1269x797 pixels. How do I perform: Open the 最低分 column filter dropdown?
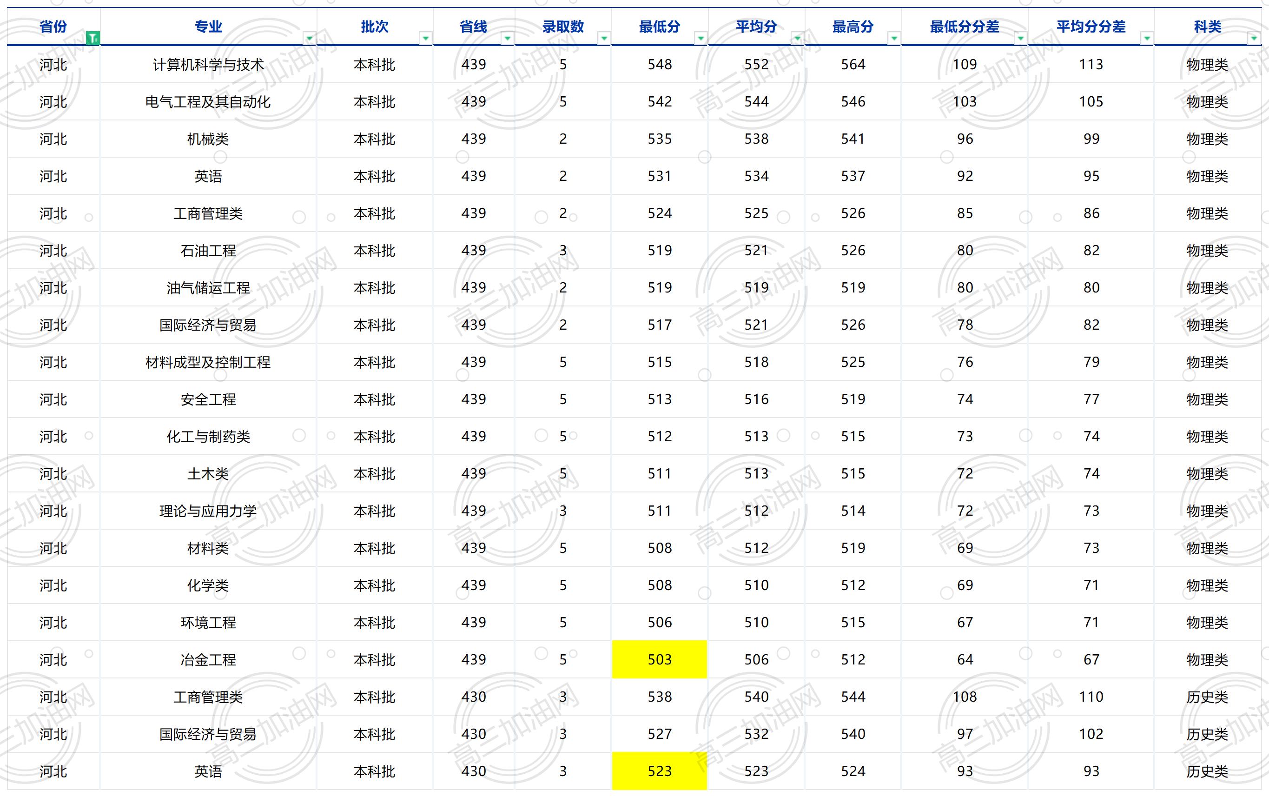tap(701, 38)
